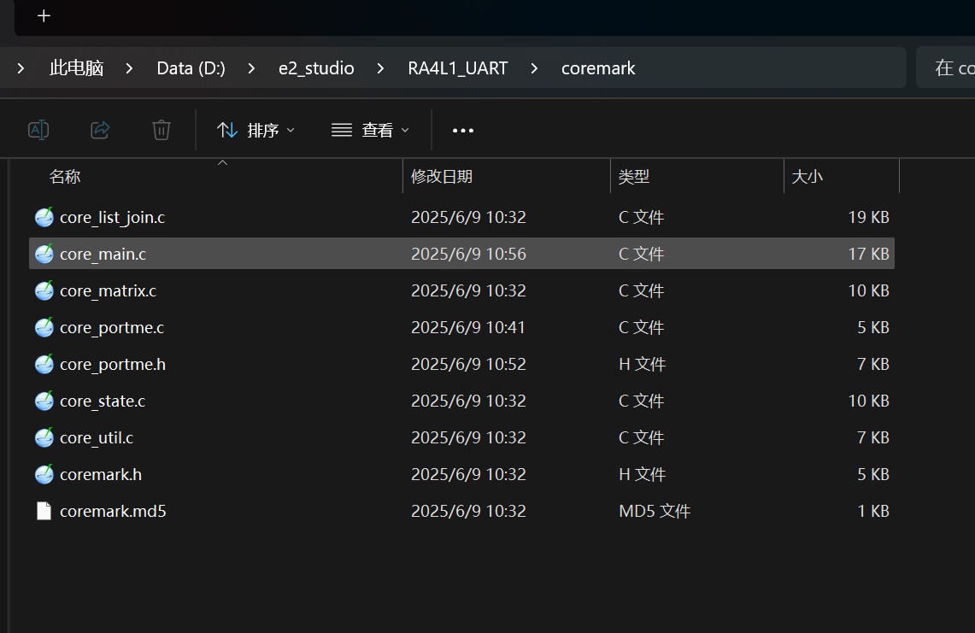Click the file icon of core_matrix.c
This screenshot has width=975, height=633.
(x=44, y=290)
